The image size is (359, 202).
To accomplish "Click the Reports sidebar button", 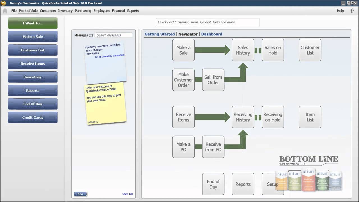I will (33, 90).
